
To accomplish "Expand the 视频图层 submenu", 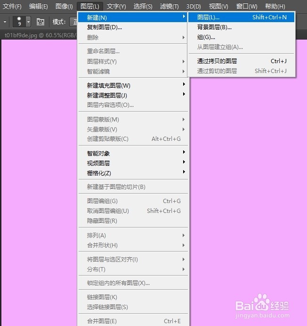I will [133, 163].
